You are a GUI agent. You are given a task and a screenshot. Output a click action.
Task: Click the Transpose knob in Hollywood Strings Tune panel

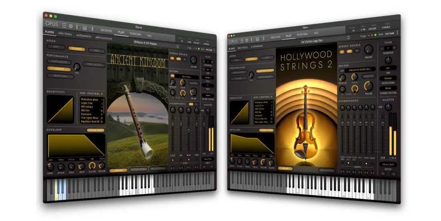click(388, 60)
